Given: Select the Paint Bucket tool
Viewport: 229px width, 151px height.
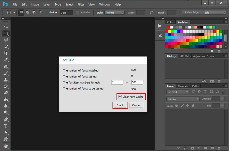Looking at the screenshot, I should 6,99.
